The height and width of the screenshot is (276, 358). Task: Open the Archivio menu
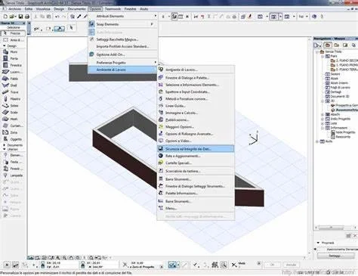coord(14,9)
